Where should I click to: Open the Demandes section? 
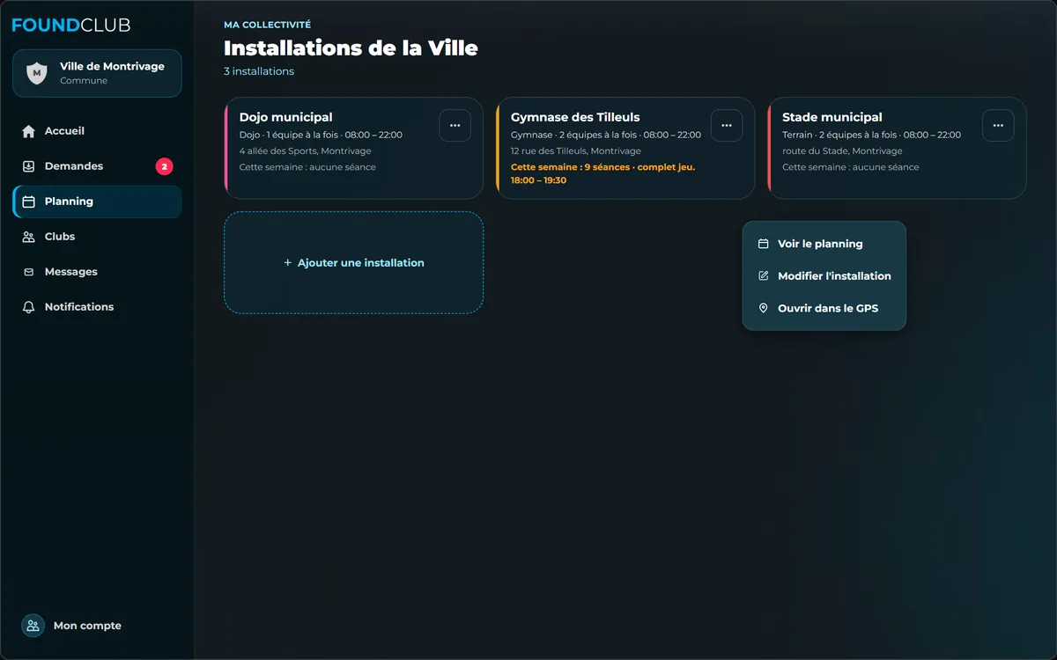[x=97, y=166]
